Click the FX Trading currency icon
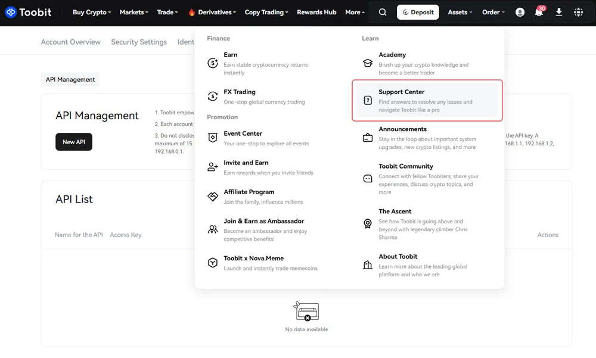This screenshot has width=596, height=358. (x=213, y=96)
